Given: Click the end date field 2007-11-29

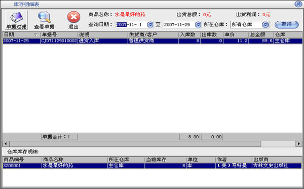Looking at the screenshot, I should click(x=179, y=25).
